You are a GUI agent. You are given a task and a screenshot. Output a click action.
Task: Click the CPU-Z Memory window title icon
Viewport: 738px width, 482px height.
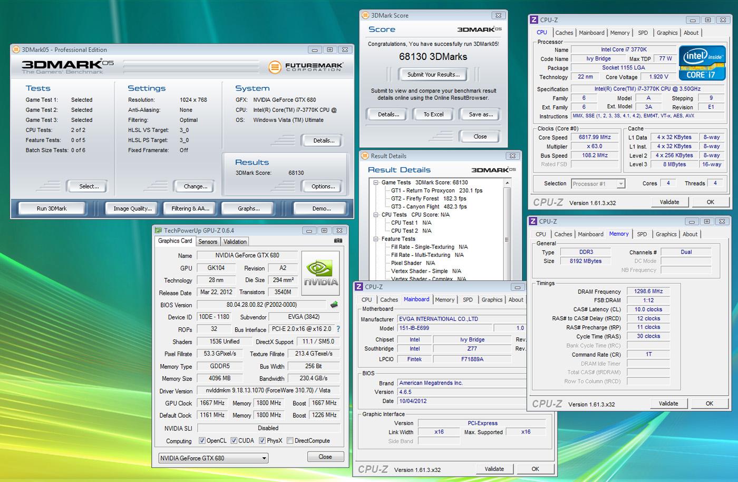(533, 222)
